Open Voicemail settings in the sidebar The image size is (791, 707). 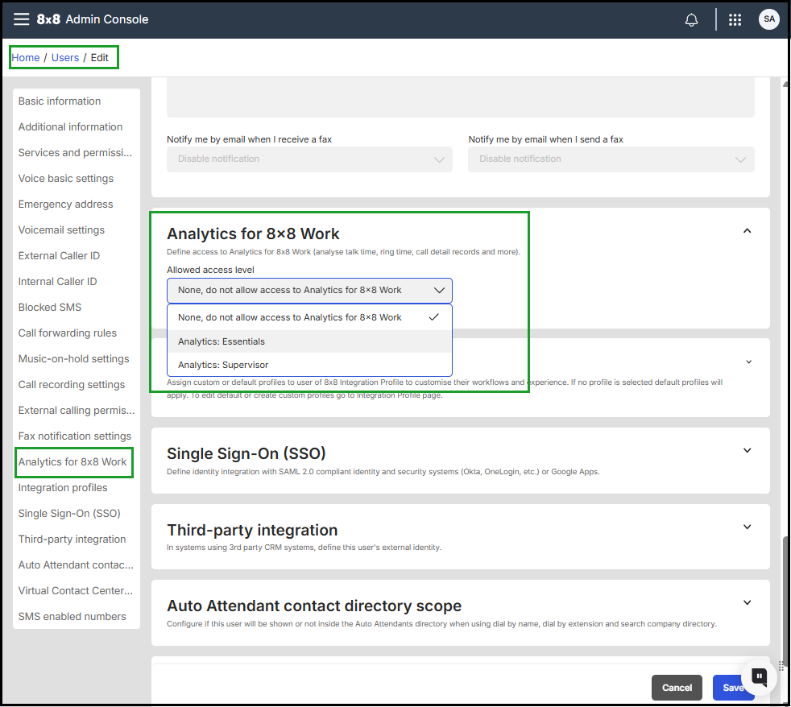[60, 229]
